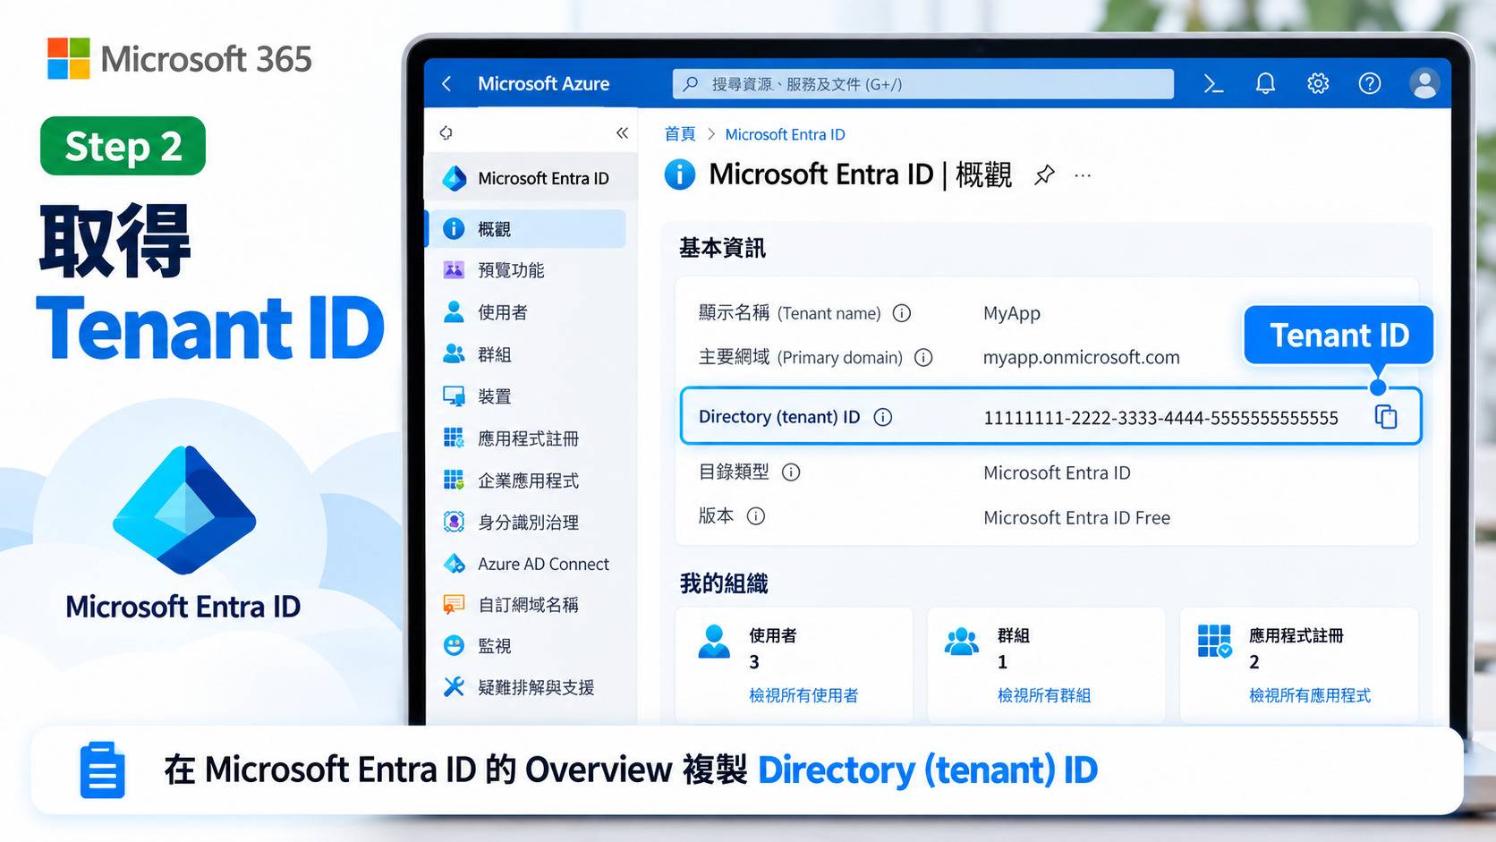Open 身分識別治理 in the sidebar
The height and width of the screenshot is (842, 1496).
pyautogui.click(x=527, y=523)
